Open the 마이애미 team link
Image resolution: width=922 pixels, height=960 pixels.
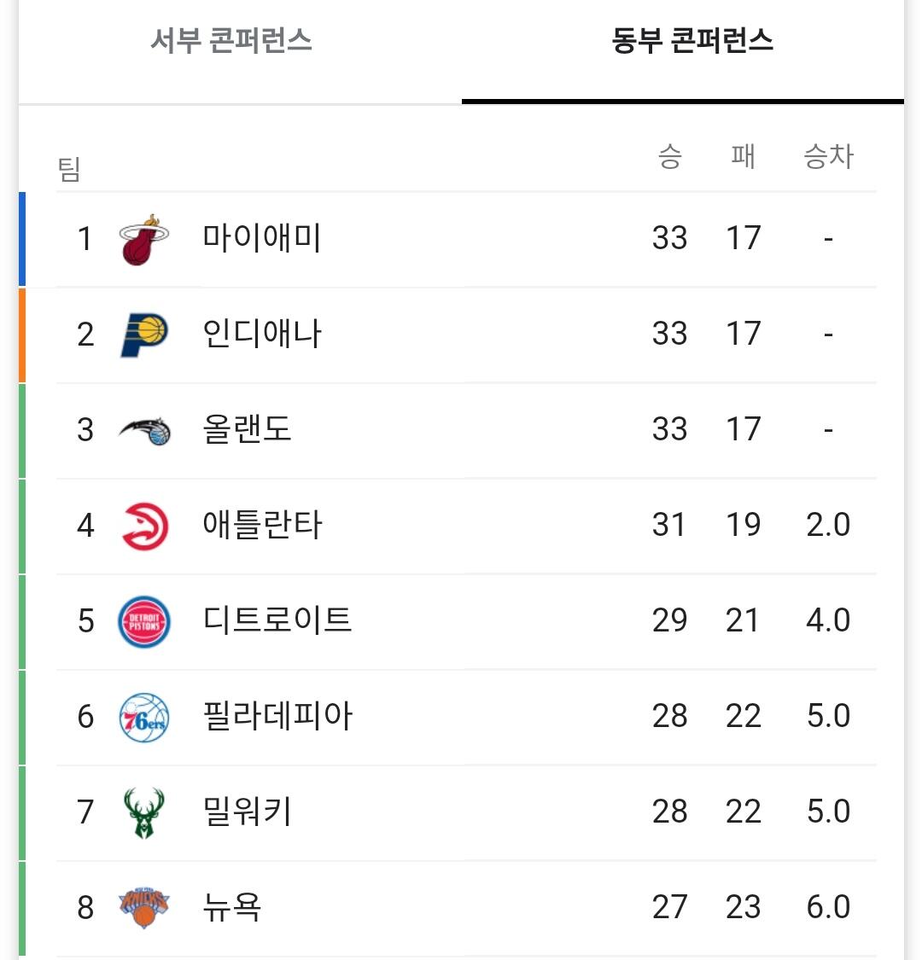click(262, 237)
